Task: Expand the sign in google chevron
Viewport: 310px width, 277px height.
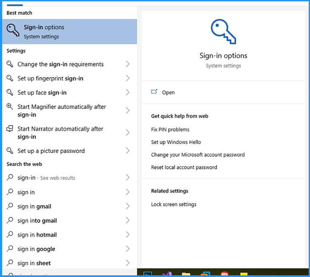Action: (x=128, y=249)
